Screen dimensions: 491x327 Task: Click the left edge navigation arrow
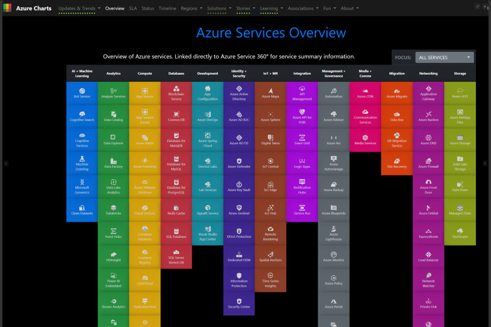point(6,164)
